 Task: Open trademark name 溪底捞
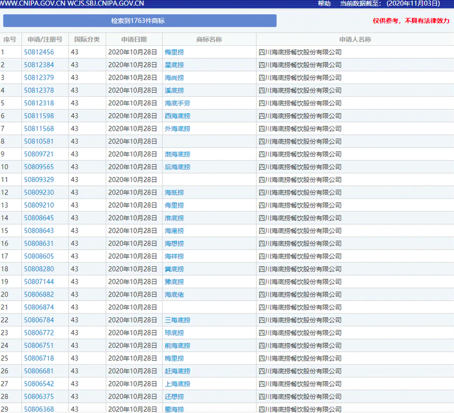tap(174, 90)
